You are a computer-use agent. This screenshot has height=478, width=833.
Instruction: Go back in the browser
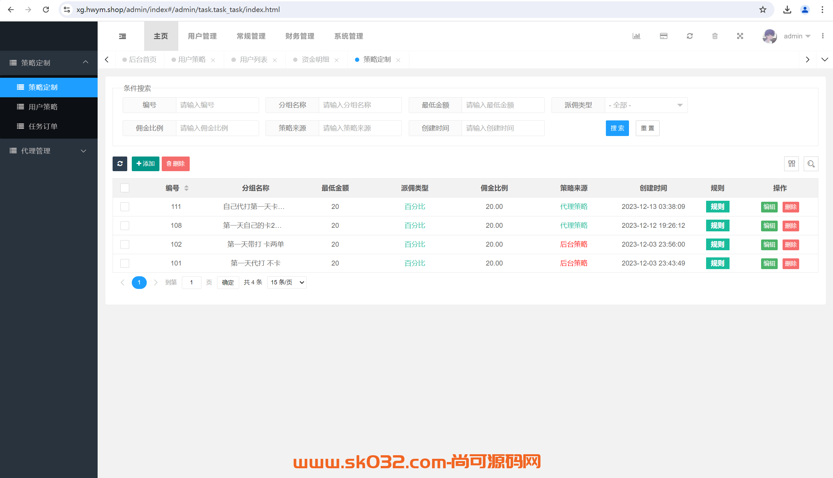[x=11, y=9]
